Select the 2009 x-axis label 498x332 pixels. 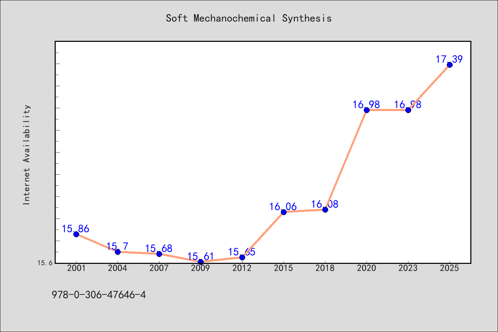tap(201, 268)
